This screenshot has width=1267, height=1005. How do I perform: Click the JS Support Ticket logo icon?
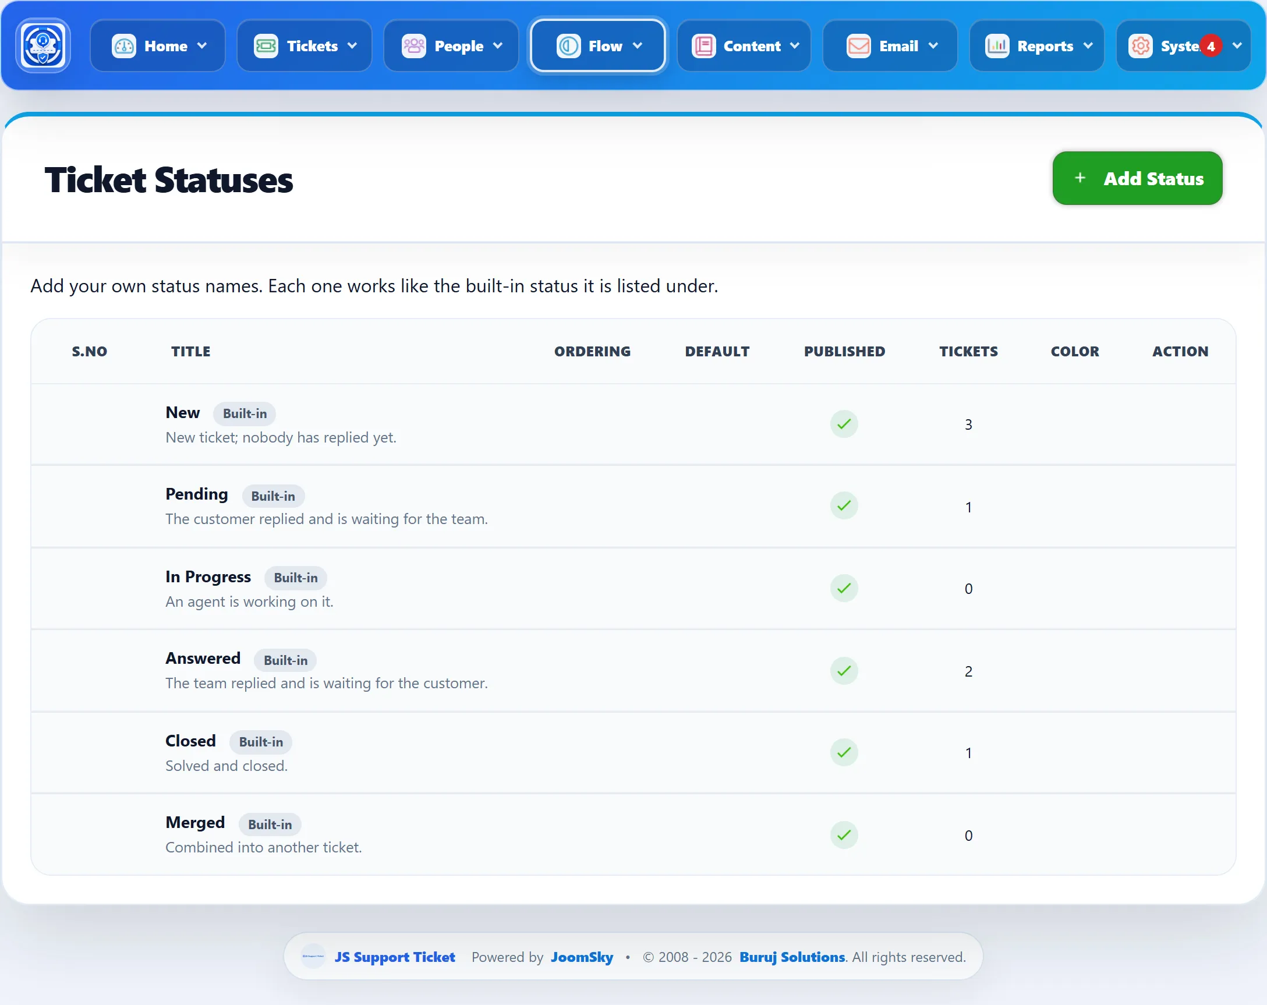[x=43, y=46]
